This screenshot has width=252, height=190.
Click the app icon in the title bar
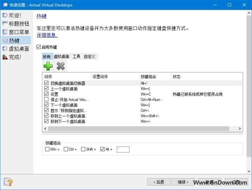click(5, 5)
